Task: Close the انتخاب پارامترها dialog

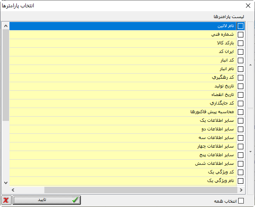Action: (x=248, y=6)
